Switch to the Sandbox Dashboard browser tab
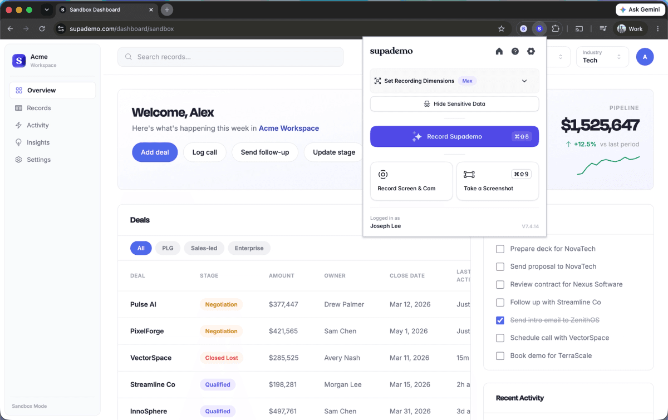This screenshot has width=668, height=420. click(106, 10)
